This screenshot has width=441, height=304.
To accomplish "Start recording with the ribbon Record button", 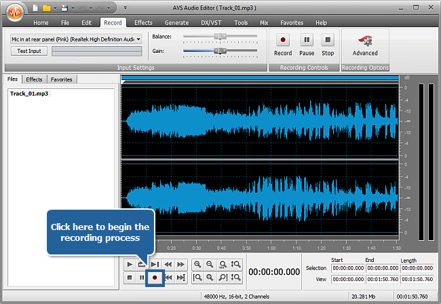I will (x=283, y=45).
